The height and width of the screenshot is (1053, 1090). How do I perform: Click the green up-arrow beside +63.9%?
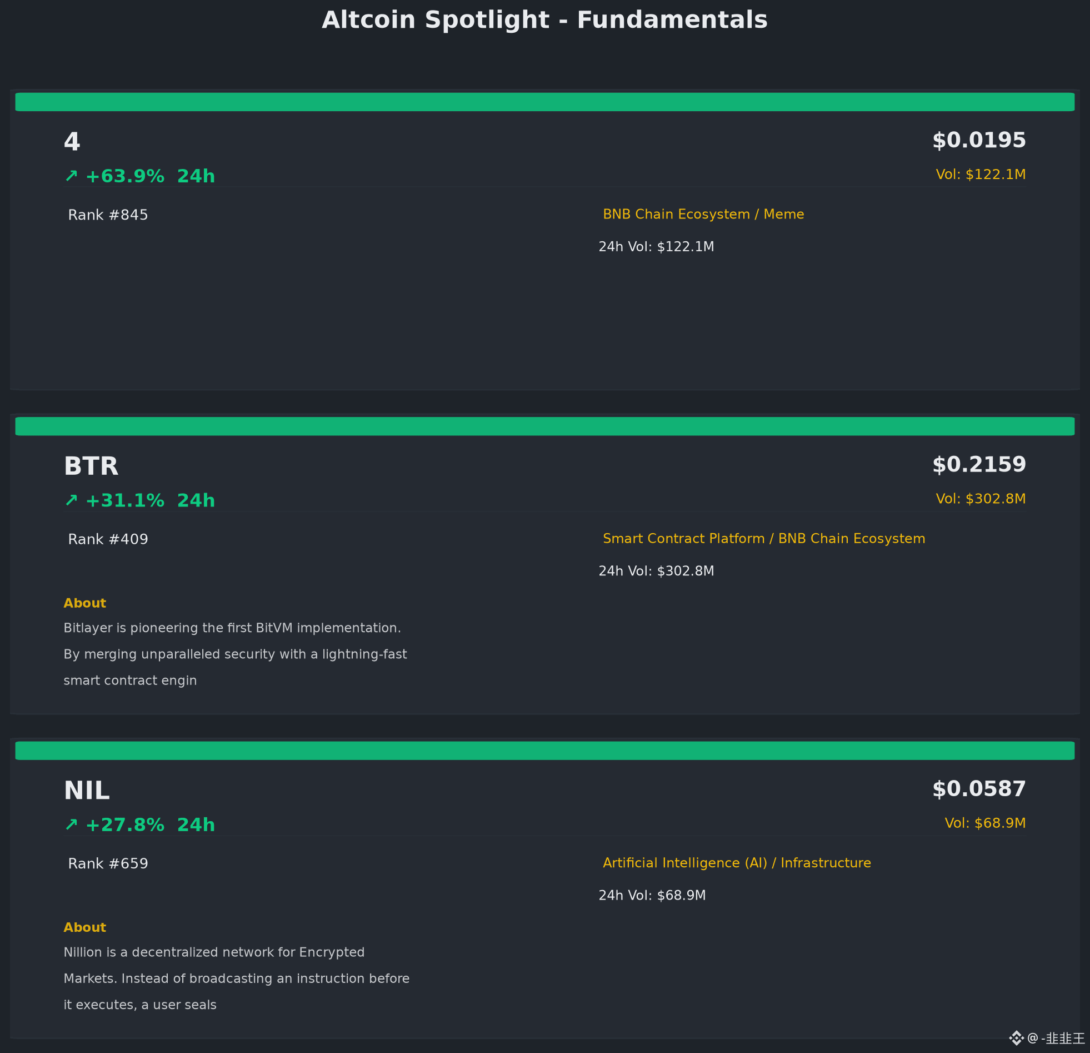pyautogui.click(x=71, y=176)
